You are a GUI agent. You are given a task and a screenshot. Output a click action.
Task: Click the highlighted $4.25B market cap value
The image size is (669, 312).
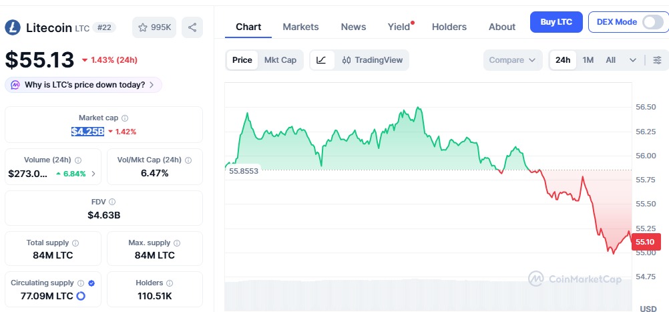[x=87, y=132]
